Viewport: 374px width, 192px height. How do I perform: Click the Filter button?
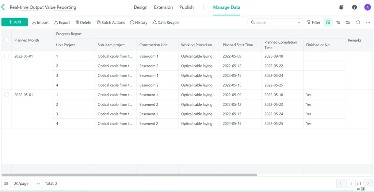tap(313, 23)
